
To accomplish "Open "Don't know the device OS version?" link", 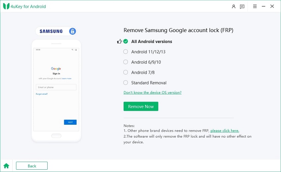I will 152,93.
